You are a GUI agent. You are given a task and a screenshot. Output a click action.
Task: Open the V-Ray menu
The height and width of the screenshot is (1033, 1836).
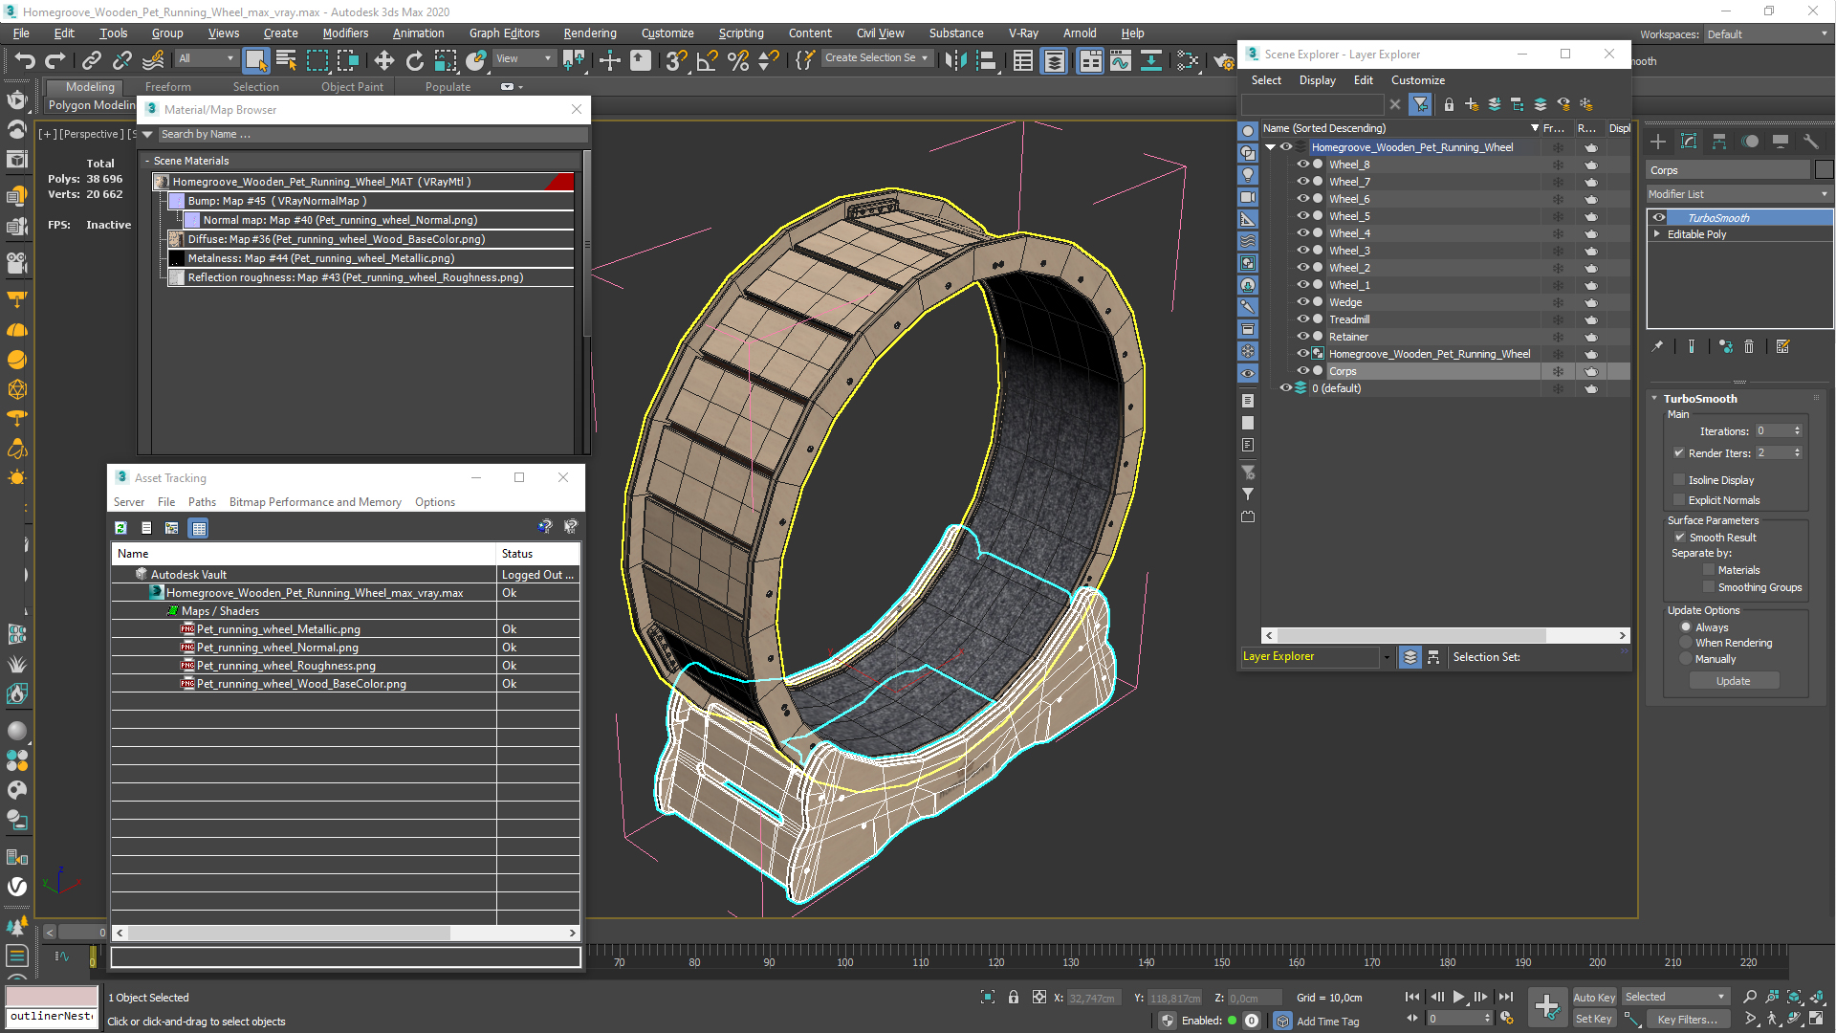[1023, 33]
